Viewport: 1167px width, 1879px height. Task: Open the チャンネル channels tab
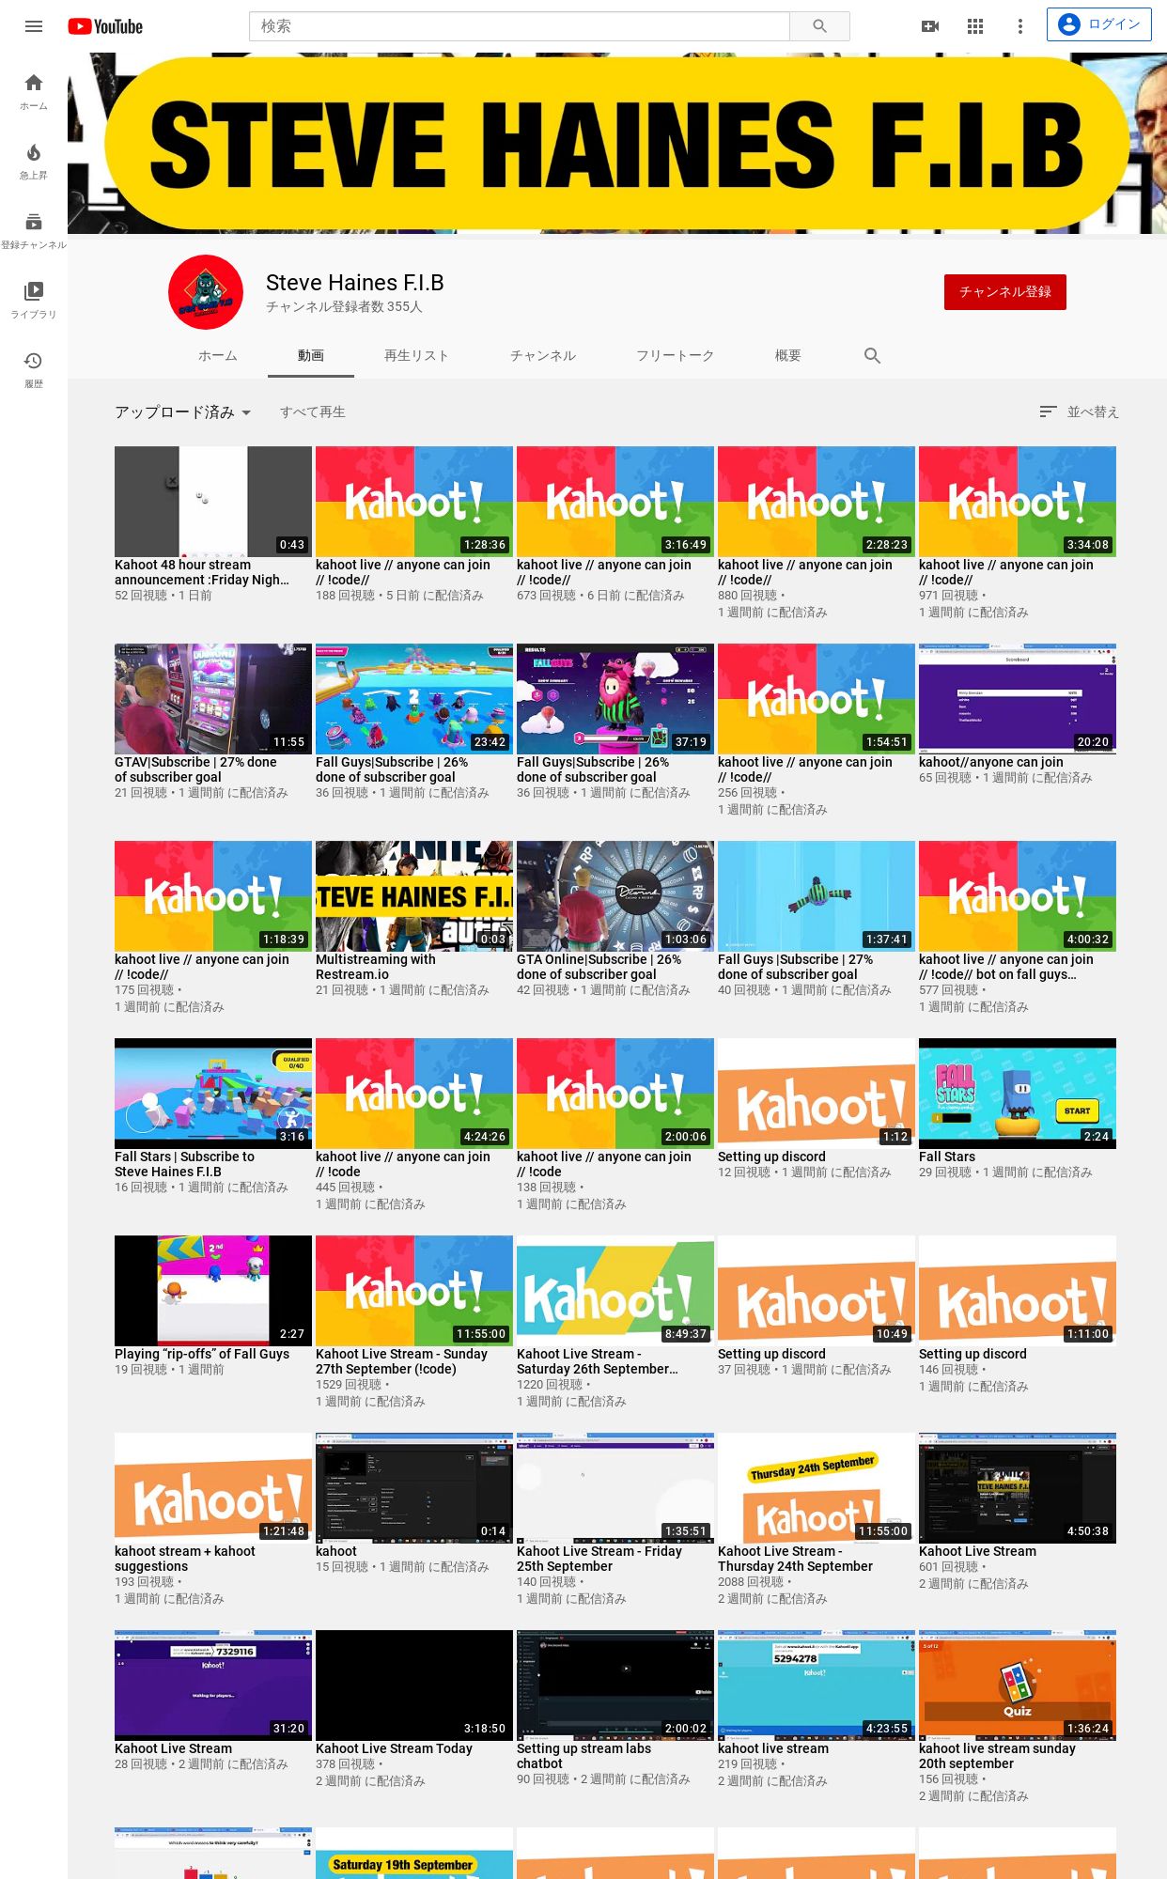pos(543,355)
